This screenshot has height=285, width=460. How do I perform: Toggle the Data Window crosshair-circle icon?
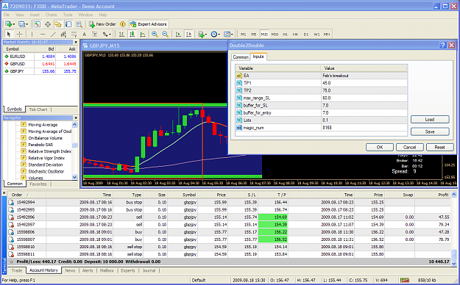point(48,24)
